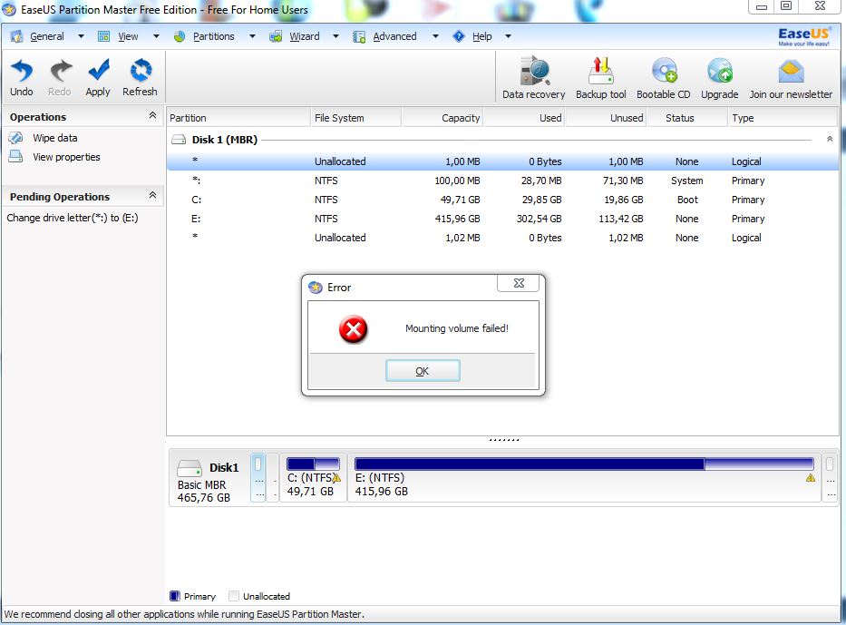Open the Bootable CD creator

[663, 72]
